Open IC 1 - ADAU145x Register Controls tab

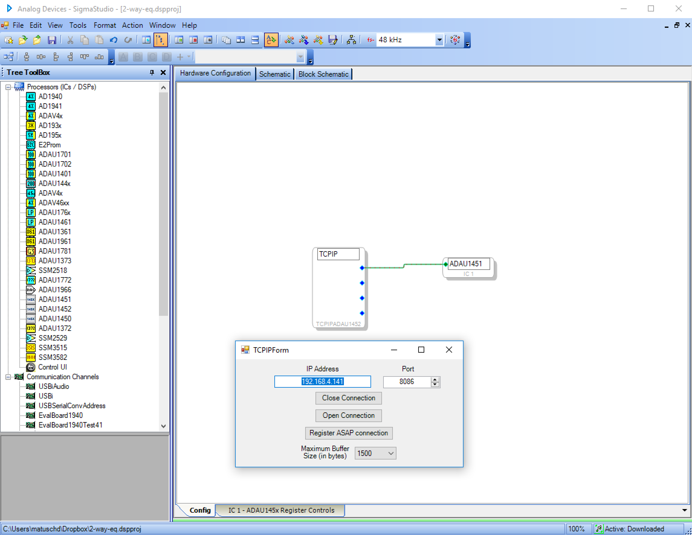tap(281, 510)
